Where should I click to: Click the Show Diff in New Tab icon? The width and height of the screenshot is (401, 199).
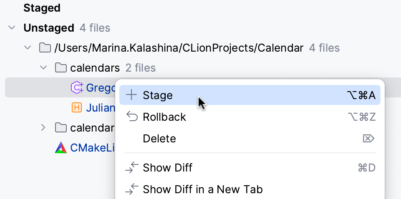(x=131, y=189)
